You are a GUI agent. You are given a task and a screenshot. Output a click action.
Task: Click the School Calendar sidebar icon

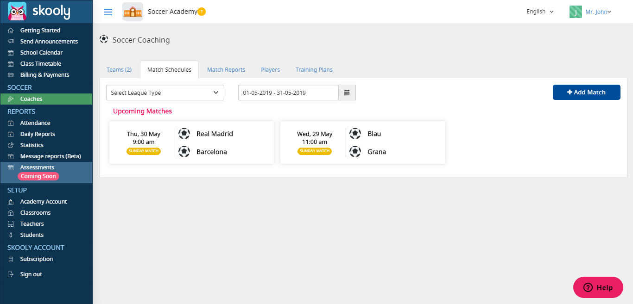pos(11,53)
